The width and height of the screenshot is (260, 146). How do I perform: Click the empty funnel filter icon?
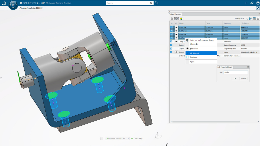tap(247, 19)
